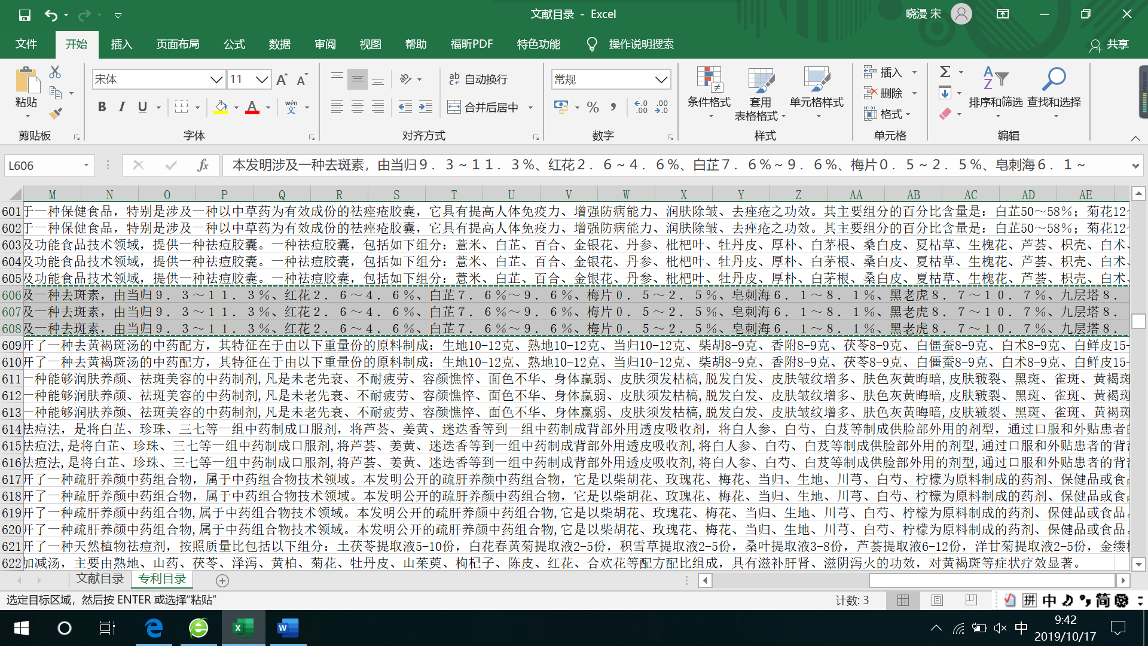Click the increase indent icon
The image size is (1148, 646).
click(425, 107)
